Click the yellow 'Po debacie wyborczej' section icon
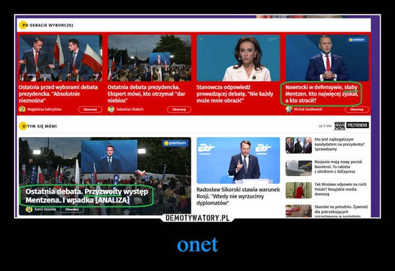The height and width of the screenshot is (271, 395). [x=23, y=25]
